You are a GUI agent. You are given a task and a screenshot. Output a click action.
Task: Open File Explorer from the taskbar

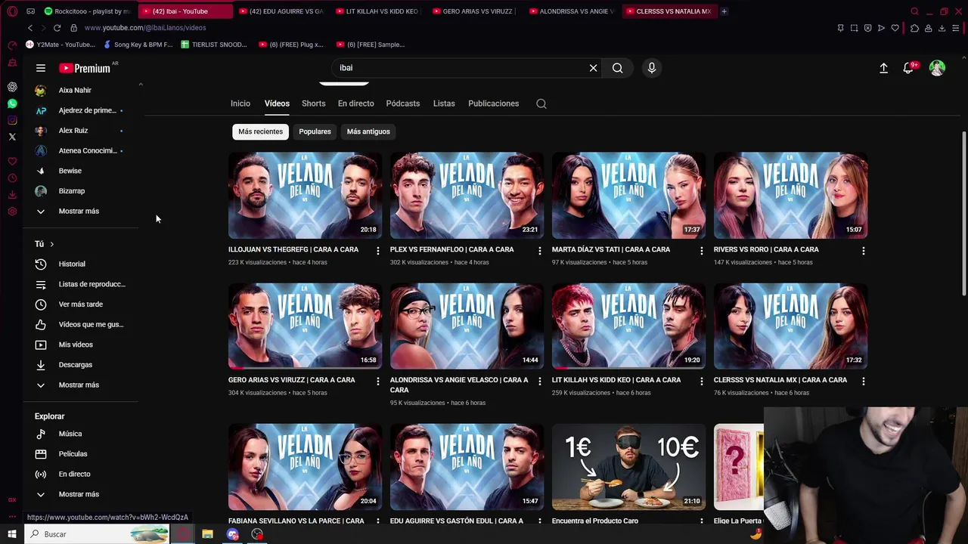[207, 534]
